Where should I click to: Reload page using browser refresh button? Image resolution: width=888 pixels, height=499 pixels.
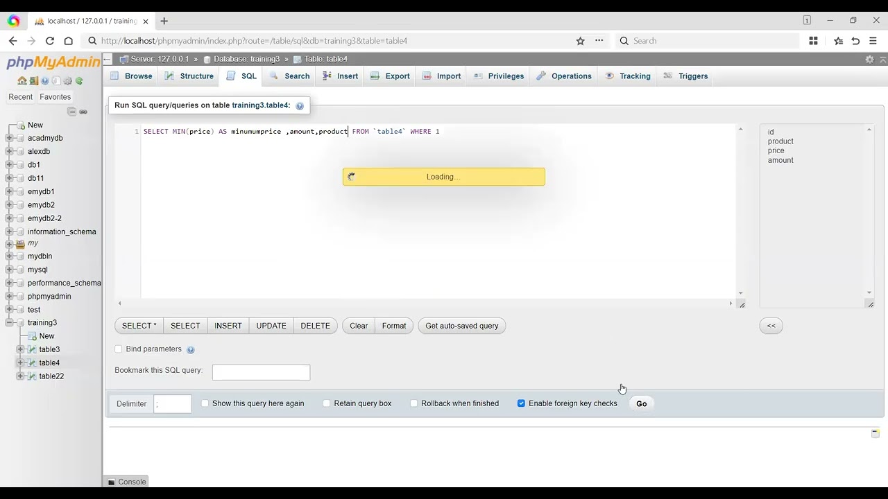[x=49, y=41]
